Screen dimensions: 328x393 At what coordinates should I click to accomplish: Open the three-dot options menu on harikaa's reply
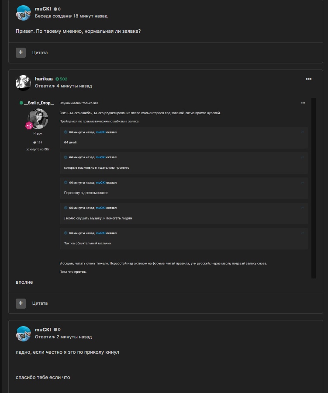tap(308, 79)
